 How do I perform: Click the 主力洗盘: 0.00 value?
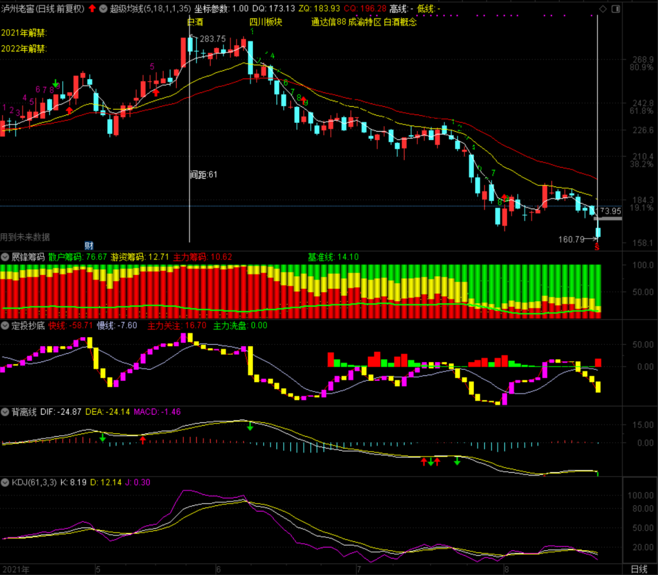(240, 326)
